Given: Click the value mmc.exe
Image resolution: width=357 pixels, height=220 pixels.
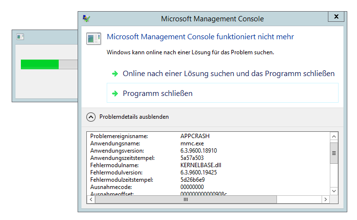Looking at the screenshot, I should tap(192, 143).
